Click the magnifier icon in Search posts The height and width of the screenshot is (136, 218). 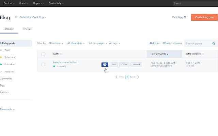point(214,44)
